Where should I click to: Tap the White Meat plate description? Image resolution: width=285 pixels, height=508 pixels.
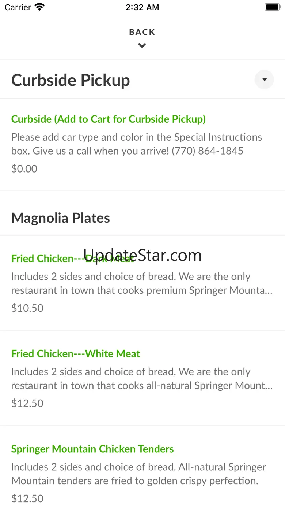(x=141, y=379)
